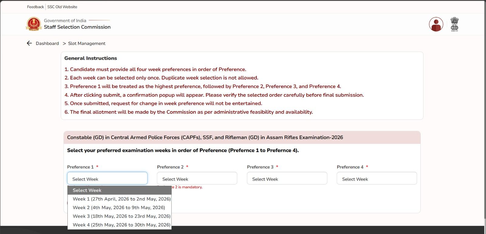Select Week 1 (27th April to 2nd May)
This screenshot has width=486, height=234.
tap(122, 199)
